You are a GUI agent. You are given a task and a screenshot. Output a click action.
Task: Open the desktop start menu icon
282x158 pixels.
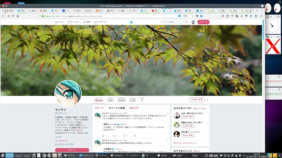[3, 155]
